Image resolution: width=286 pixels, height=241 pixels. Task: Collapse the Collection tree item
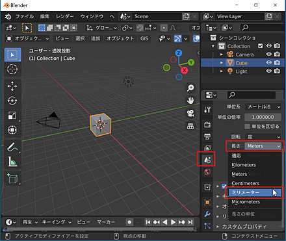tap(213, 46)
